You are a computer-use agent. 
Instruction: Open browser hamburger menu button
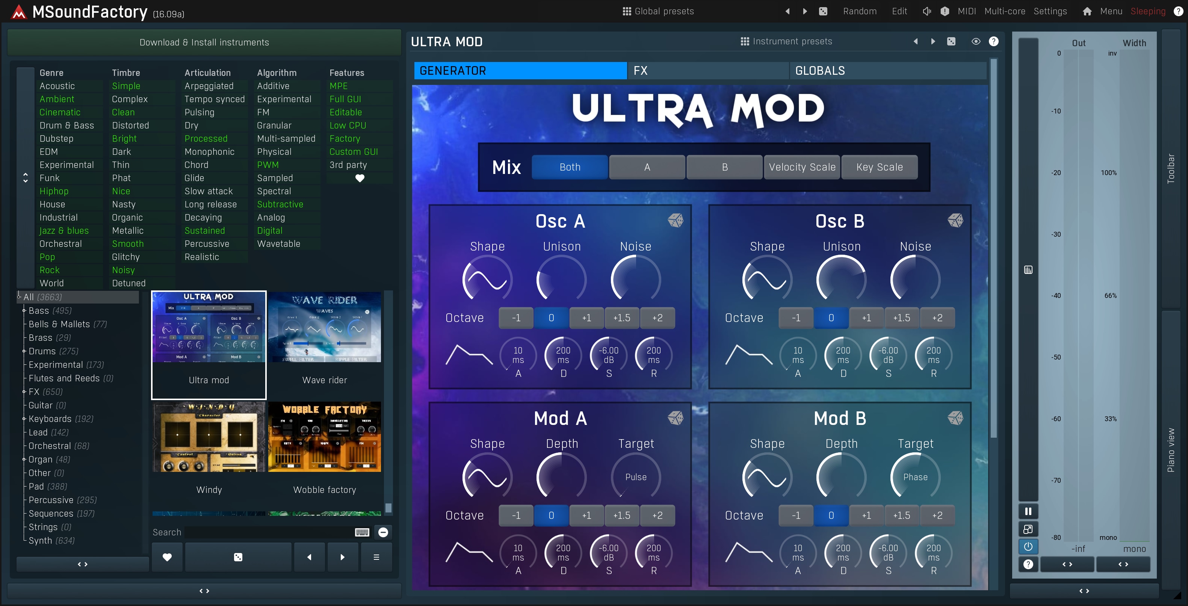[x=376, y=557]
